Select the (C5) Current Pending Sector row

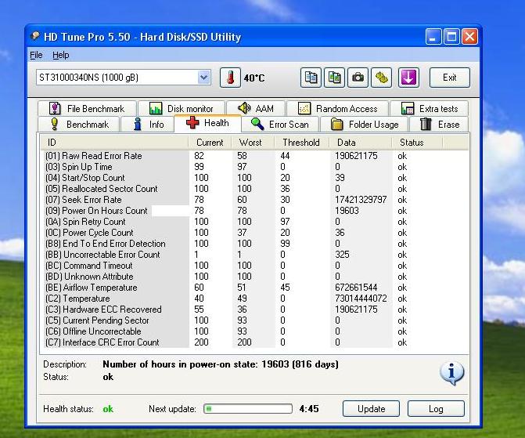(254, 320)
